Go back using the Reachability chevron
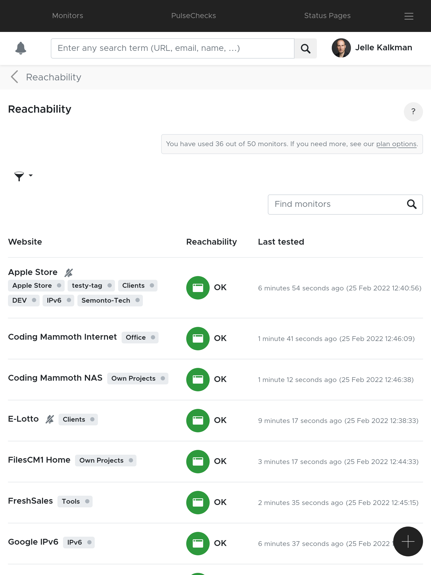 pyautogui.click(x=15, y=77)
